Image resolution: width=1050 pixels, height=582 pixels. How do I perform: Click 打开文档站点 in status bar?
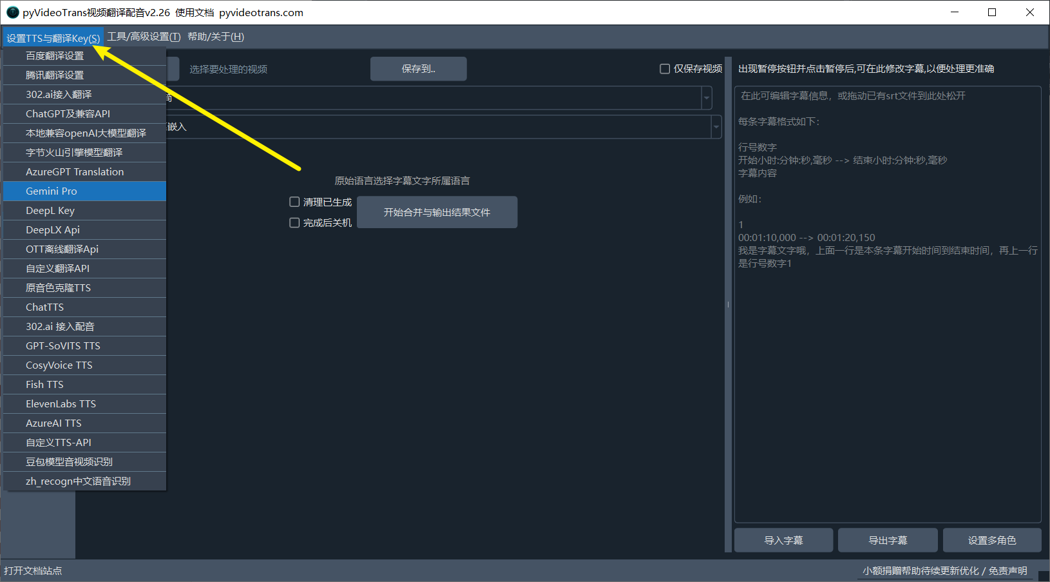tap(33, 571)
